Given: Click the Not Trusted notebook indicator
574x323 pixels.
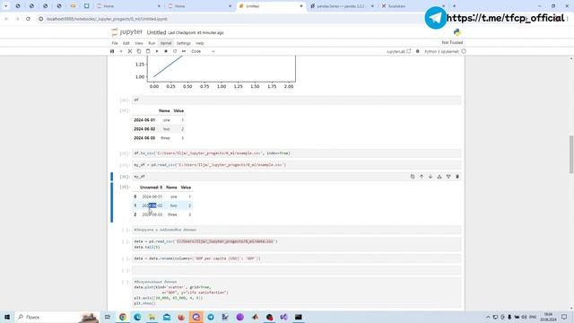Looking at the screenshot, I should tap(452, 42).
